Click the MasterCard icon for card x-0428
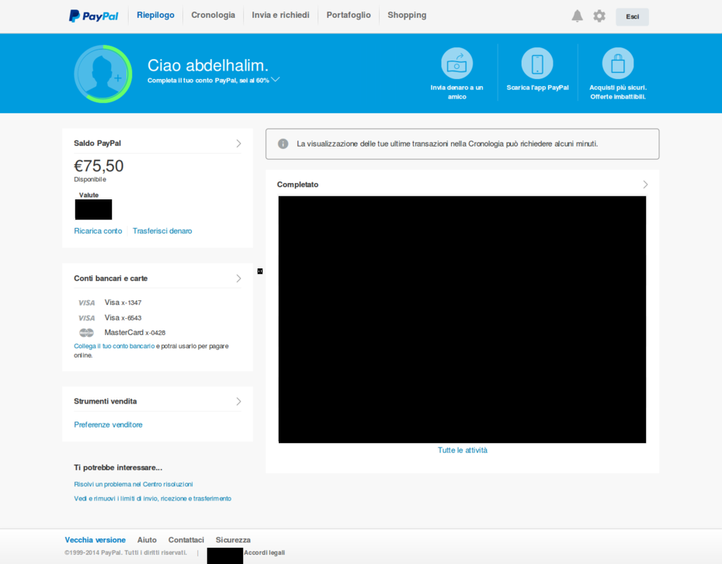Image resolution: width=722 pixels, height=564 pixels. pos(87,333)
